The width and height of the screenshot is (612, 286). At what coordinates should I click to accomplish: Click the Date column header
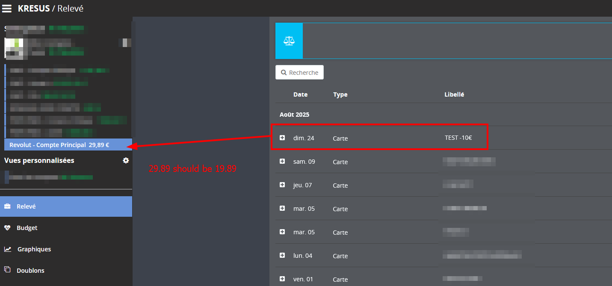pyautogui.click(x=300, y=94)
